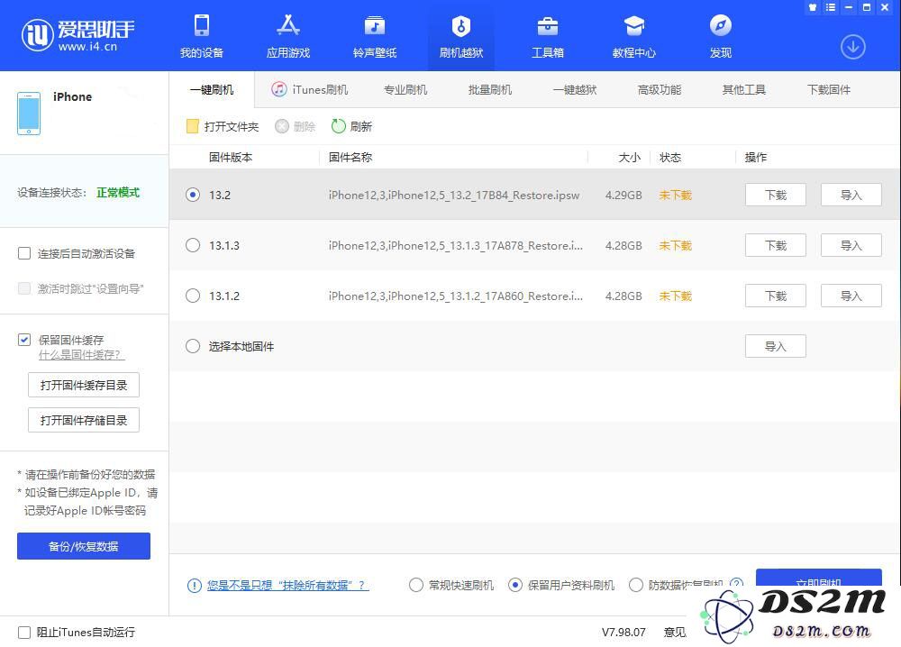Maximize the 爱思助手 window
This screenshot has width=901, height=647.
[867, 7]
